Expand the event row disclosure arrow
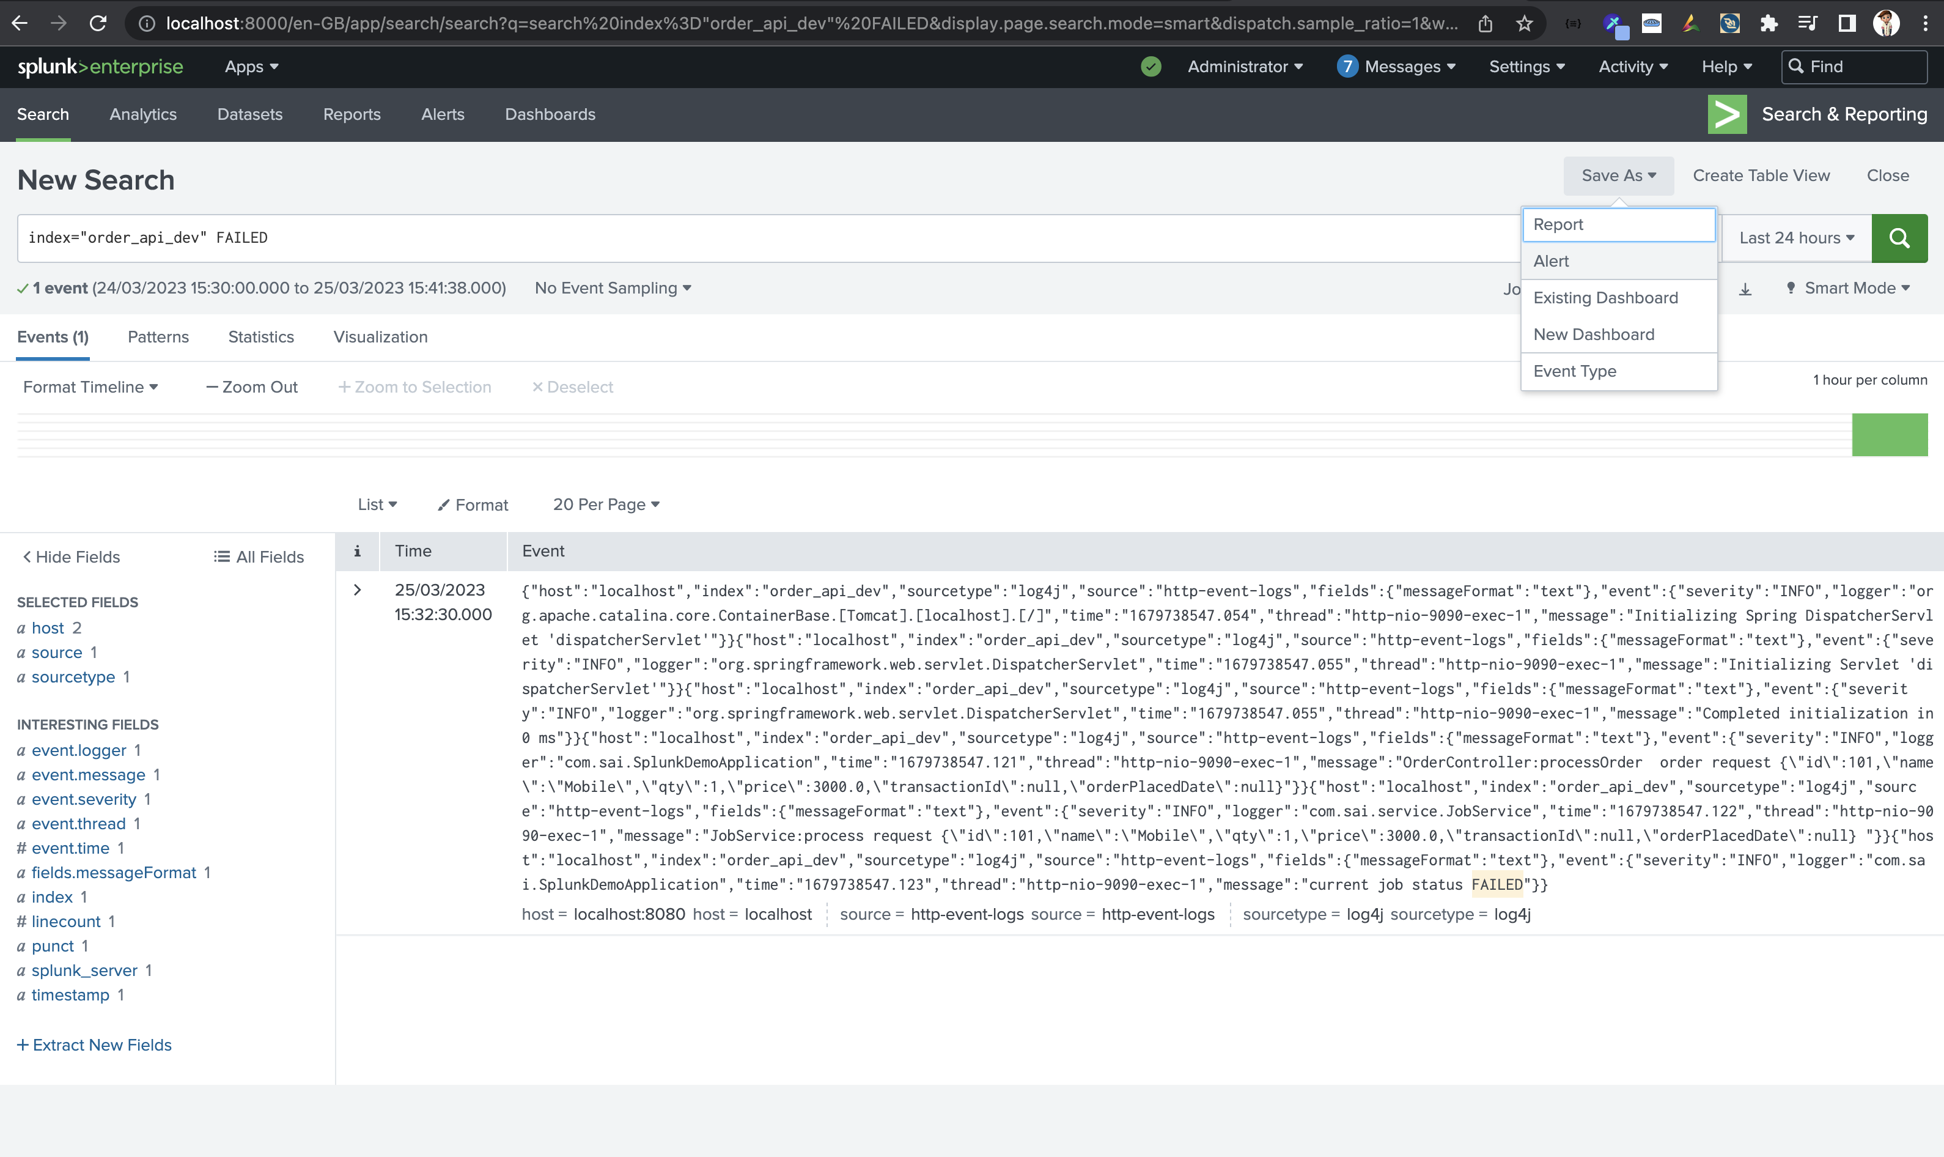Screen dimensions: 1944x1157 pyautogui.click(x=358, y=590)
